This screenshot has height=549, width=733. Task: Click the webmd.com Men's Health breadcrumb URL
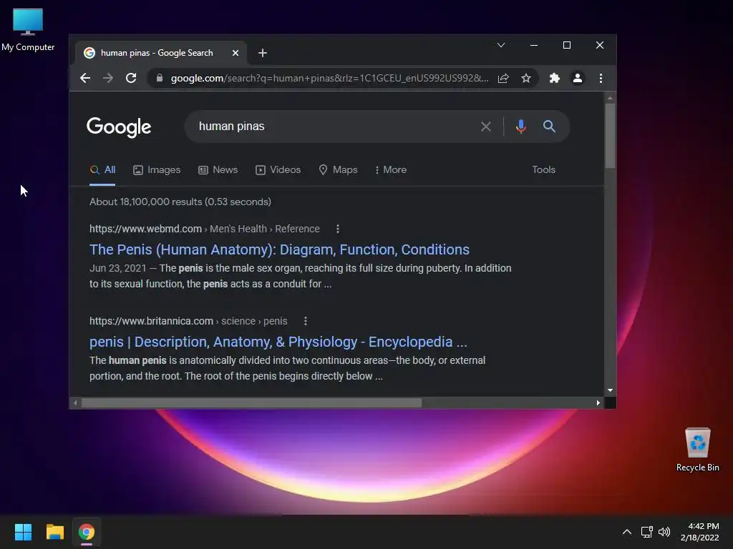[x=204, y=229]
